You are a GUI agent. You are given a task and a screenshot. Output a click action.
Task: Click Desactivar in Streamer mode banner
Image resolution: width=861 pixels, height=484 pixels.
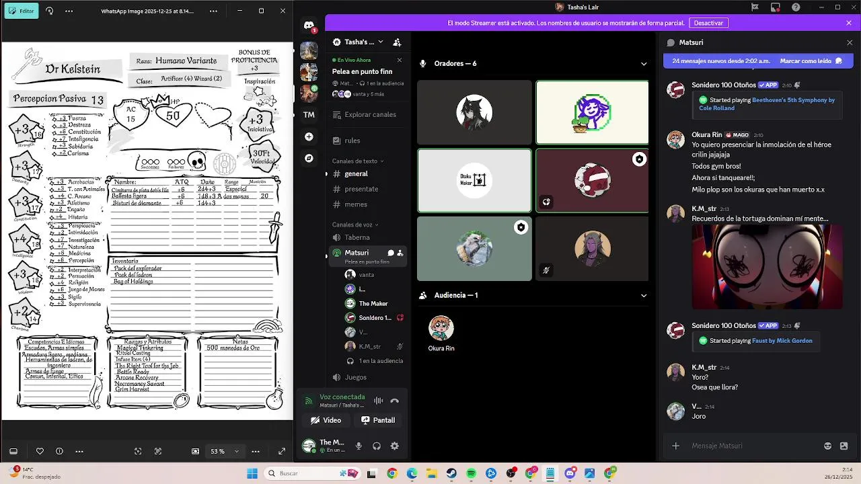[x=708, y=23]
